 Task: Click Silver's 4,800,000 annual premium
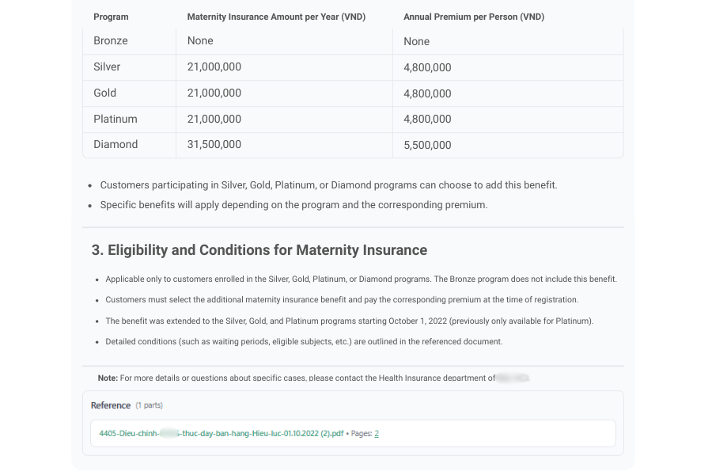tap(427, 67)
